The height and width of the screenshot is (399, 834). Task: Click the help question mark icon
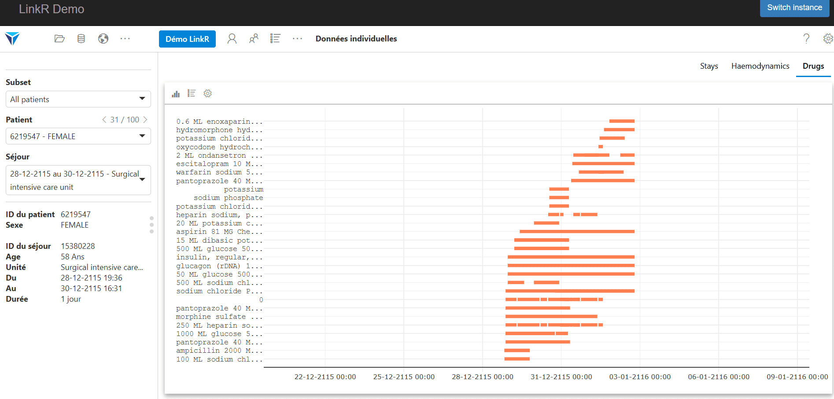pos(806,39)
